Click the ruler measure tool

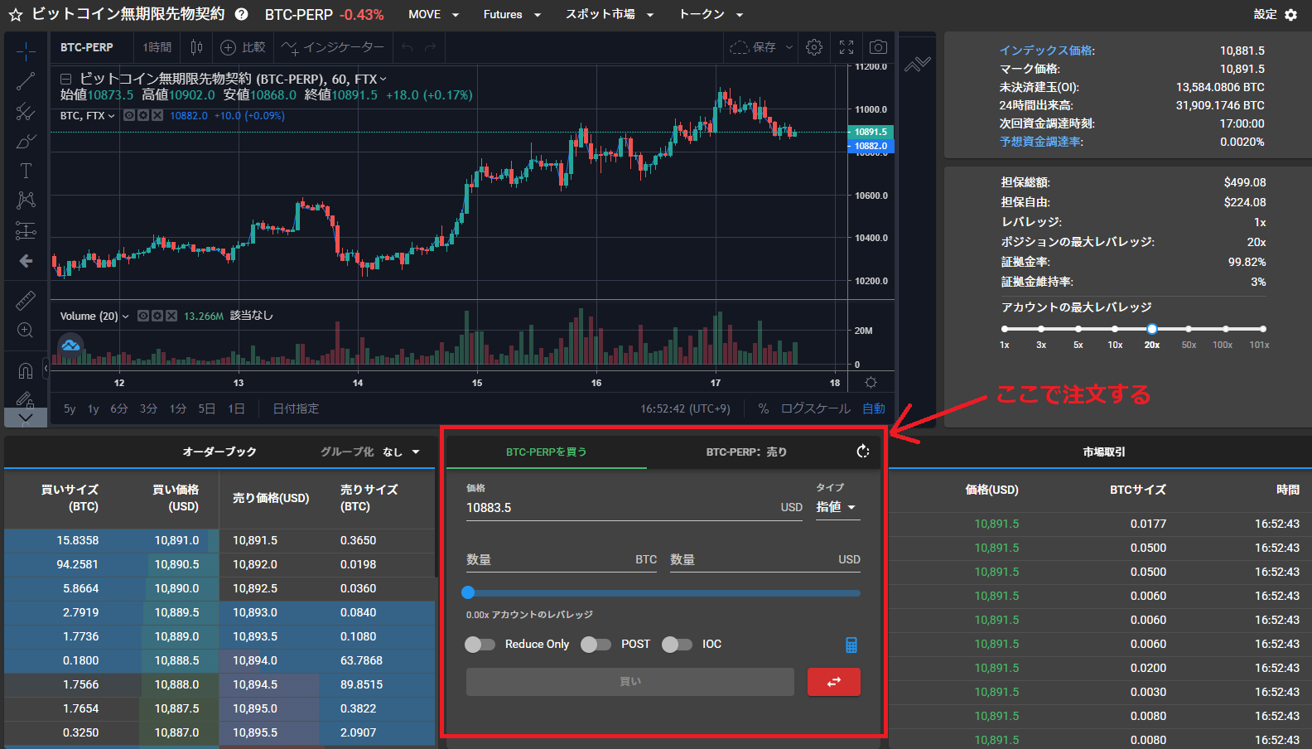click(26, 300)
